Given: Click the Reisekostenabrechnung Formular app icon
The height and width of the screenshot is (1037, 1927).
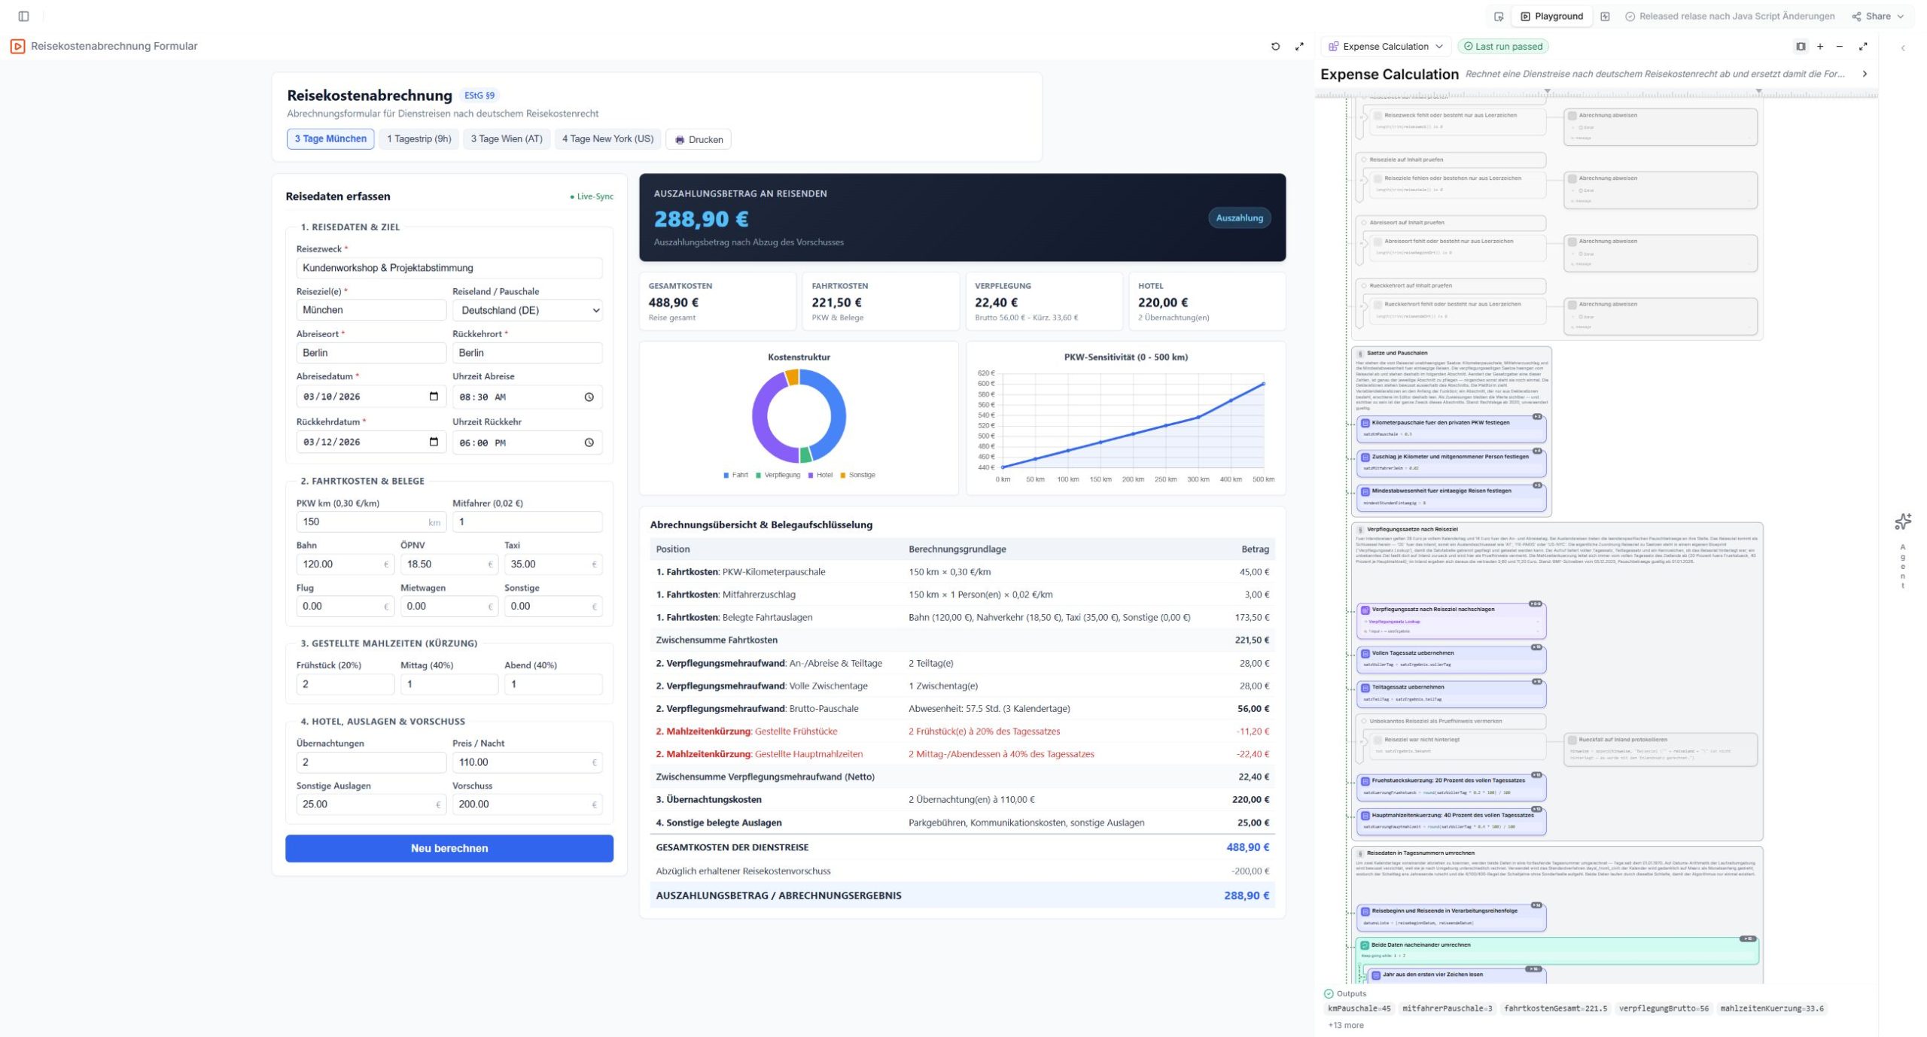Looking at the screenshot, I should (x=17, y=46).
